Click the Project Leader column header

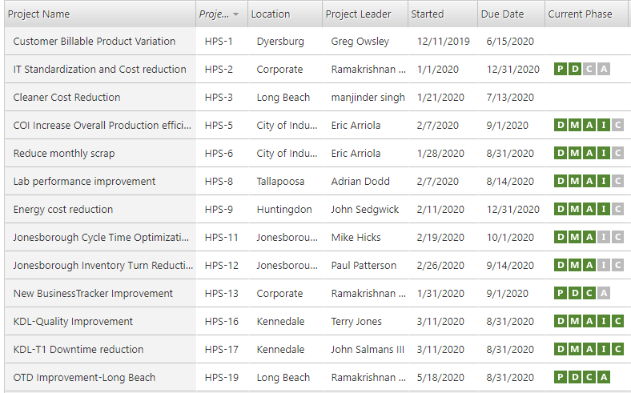(x=358, y=14)
